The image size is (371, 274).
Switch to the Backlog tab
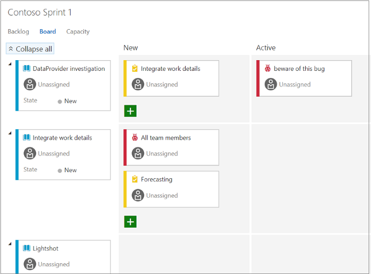[18, 31]
